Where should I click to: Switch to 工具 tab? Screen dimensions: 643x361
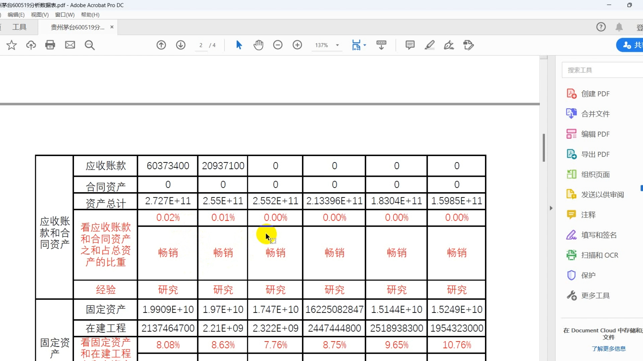[x=19, y=27]
